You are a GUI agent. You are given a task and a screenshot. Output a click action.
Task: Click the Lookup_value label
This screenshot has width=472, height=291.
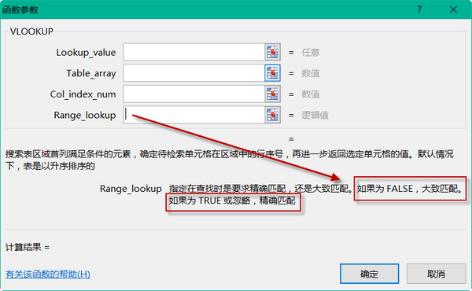click(x=86, y=53)
